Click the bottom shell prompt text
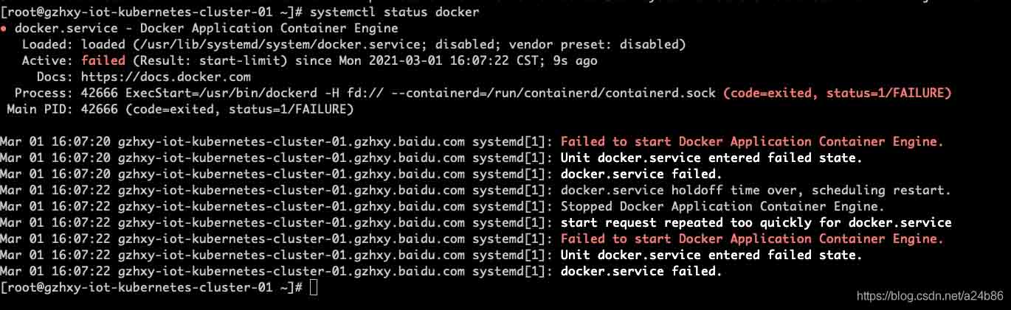The image size is (1011, 310). pos(151,287)
